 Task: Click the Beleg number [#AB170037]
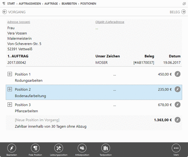coord(144,63)
